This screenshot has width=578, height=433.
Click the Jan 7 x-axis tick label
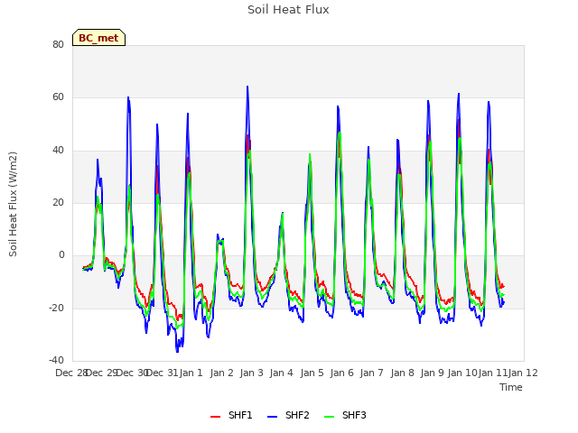371,373
